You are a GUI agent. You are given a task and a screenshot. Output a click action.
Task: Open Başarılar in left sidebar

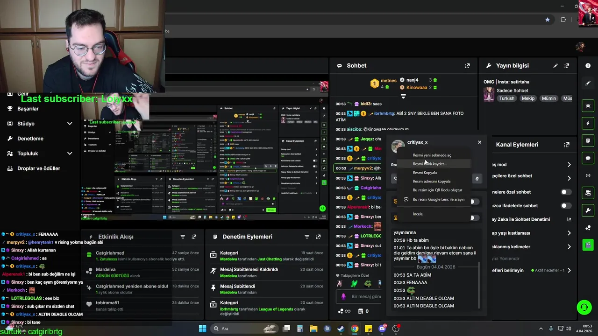[x=28, y=109]
